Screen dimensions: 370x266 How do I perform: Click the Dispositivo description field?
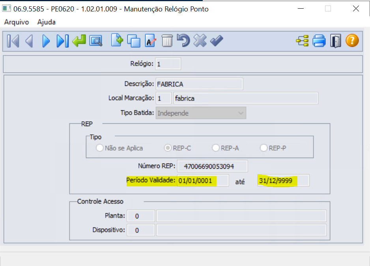click(x=241, y=230)
